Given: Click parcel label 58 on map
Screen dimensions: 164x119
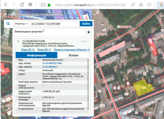Looking at the screenshot, I should tap(145, 74).
